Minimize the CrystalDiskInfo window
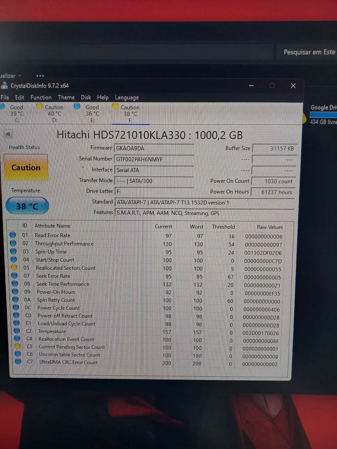The height and width of the screenshot is (449, 337). click(x=251, y=86)
